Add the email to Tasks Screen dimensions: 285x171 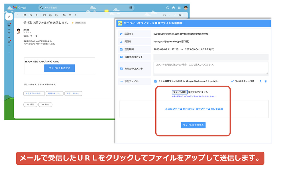(56, 15)
